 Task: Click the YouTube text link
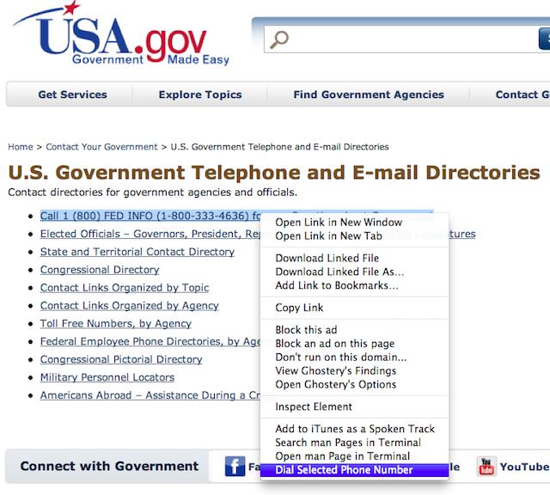[524, 467]
